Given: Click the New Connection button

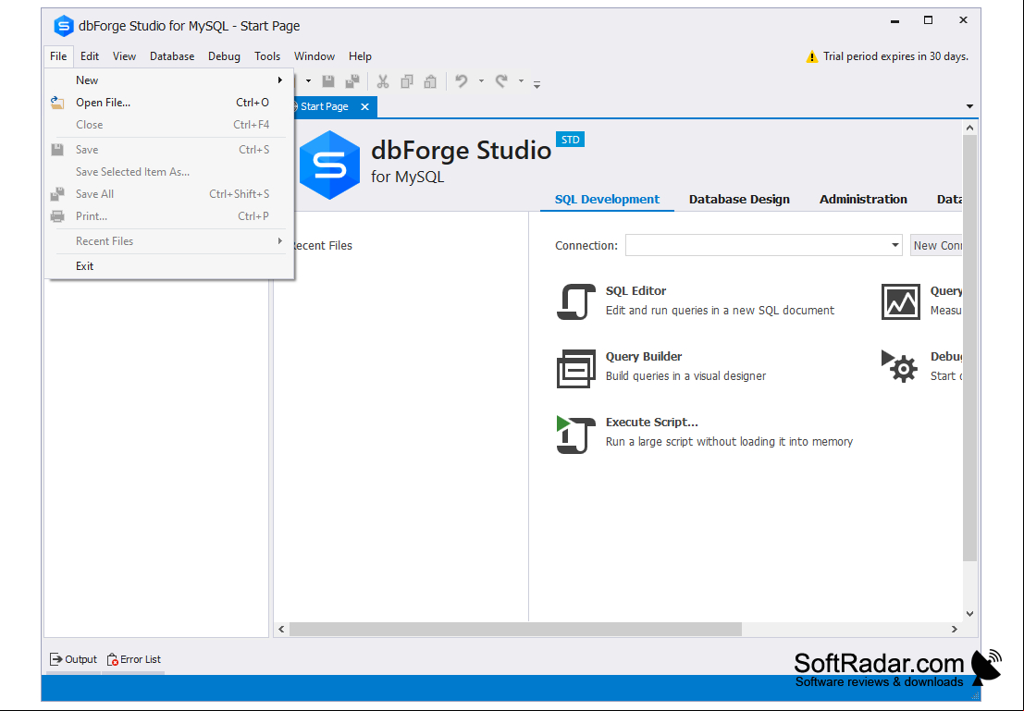Looking at the screenshot, I should tap(936, 246).
